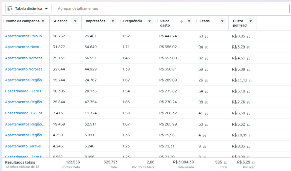Click the drag handle of the Frequência column
291x171 pixels.
click(x=120, y=21)
